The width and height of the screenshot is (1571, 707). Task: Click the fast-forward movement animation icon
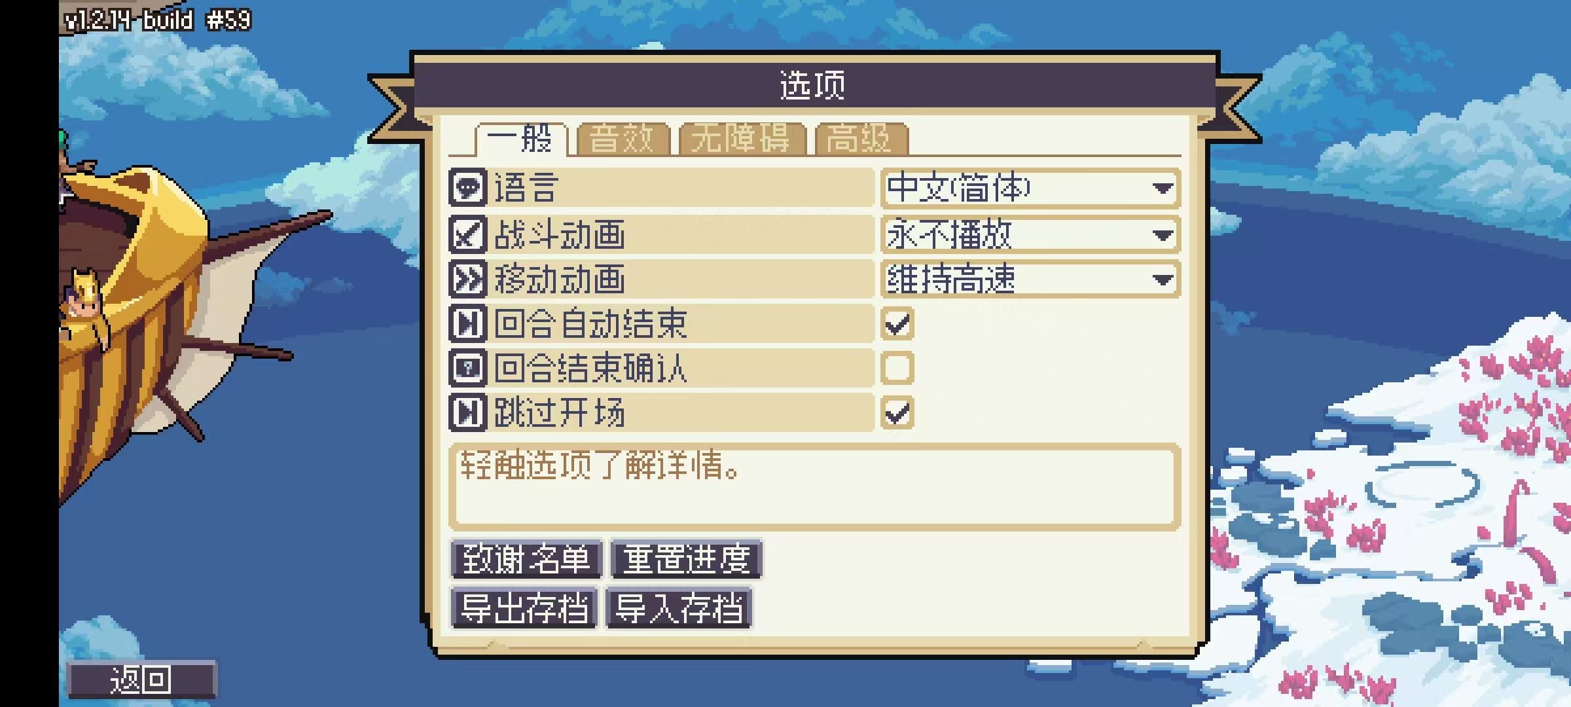tap(467, 280)
